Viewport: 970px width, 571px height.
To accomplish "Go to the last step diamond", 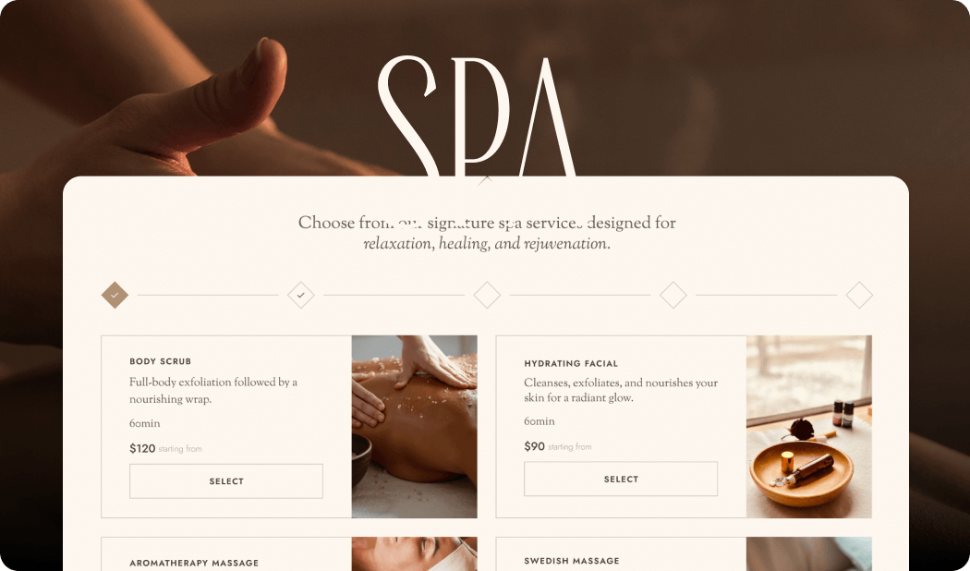I will point(859,295).
